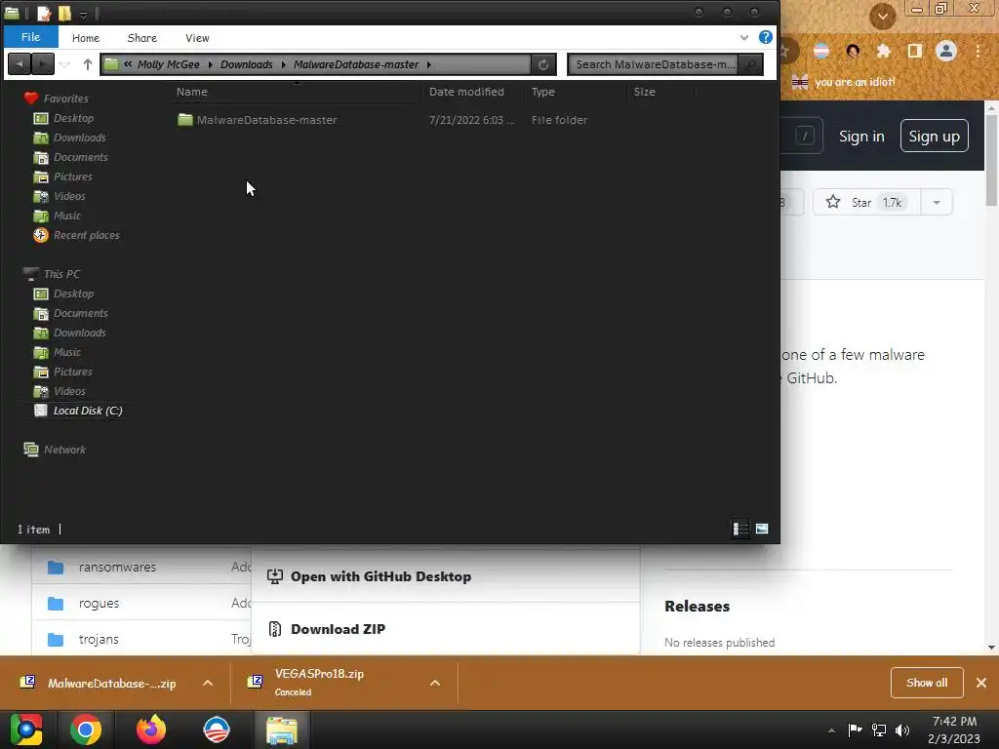
Task: Click the Explorer search magnifier icon
Action: 751,64
